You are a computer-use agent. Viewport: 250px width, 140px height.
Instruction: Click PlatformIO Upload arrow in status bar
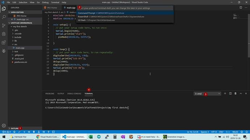click(24, 132)
